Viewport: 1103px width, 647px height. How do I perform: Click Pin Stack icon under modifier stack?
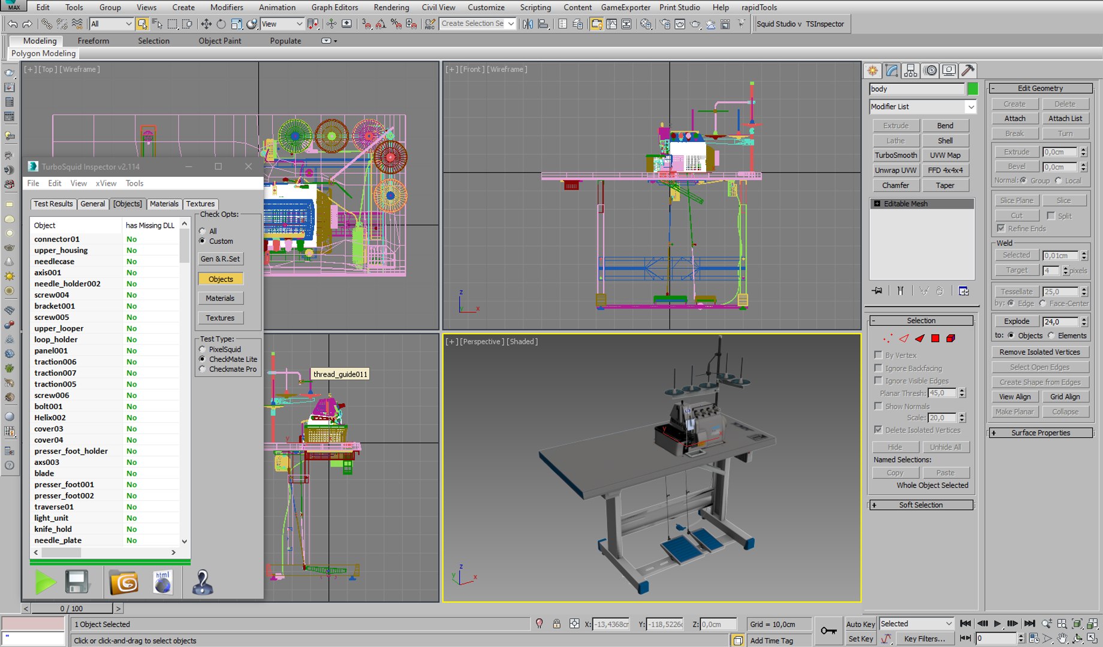pyautogui.click(x=877, y=291)
